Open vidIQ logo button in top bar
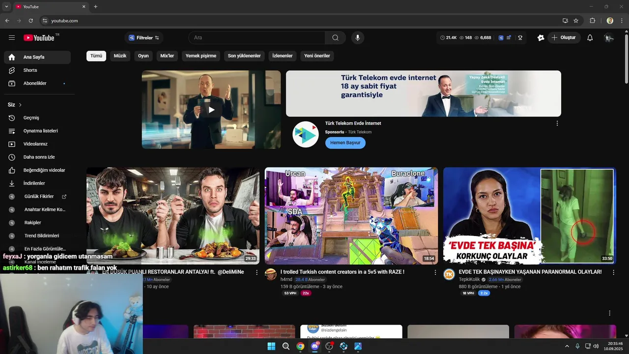629x354 pixels. 501,38
